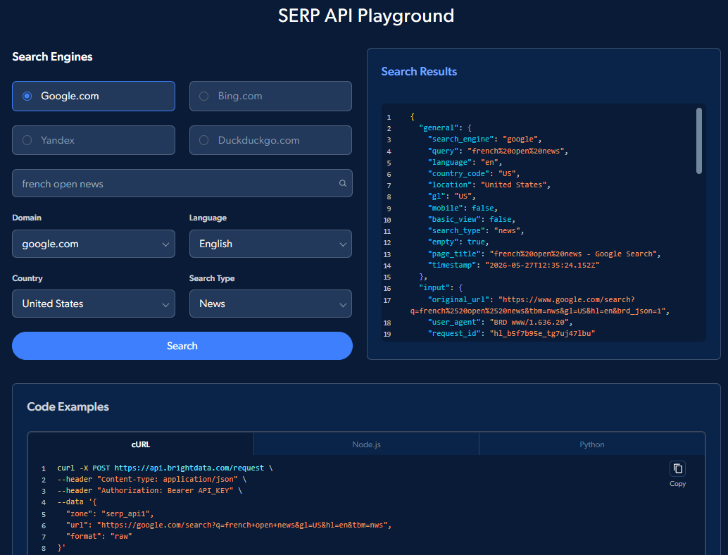Viewport: 728px width, 555px height.
Task: Select the Google.com search engine
Action: tap(94, 96)
